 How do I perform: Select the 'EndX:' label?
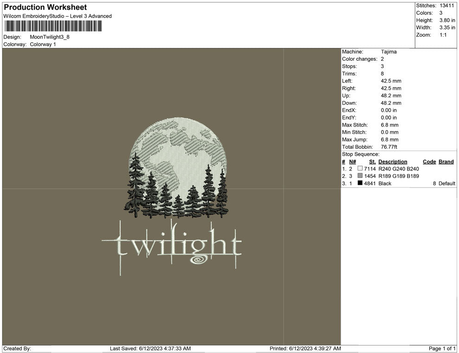349,110
